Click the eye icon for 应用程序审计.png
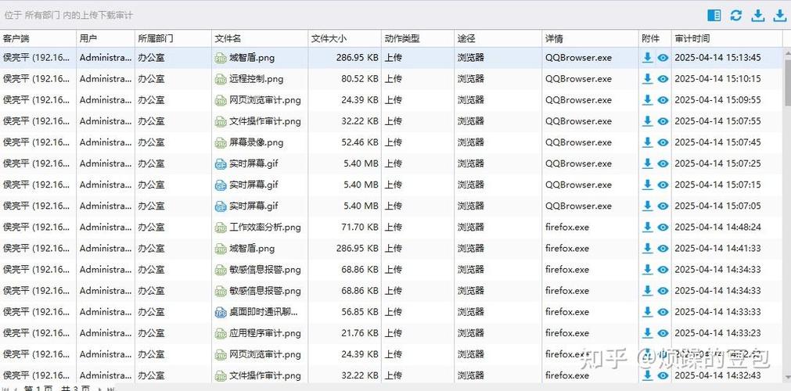791x391 pixels. coord(663,333)
